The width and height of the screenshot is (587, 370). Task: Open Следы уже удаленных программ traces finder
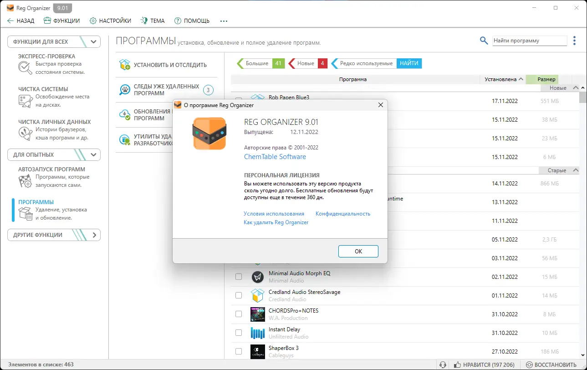(124, 89)
